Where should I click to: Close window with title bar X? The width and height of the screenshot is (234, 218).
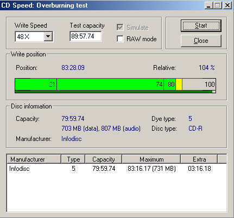click(x=227, y=5)
